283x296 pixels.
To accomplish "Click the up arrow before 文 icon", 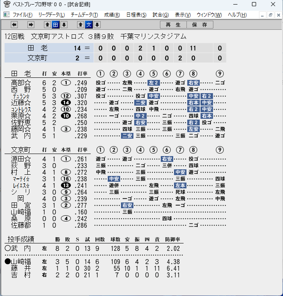I will 80,24.
